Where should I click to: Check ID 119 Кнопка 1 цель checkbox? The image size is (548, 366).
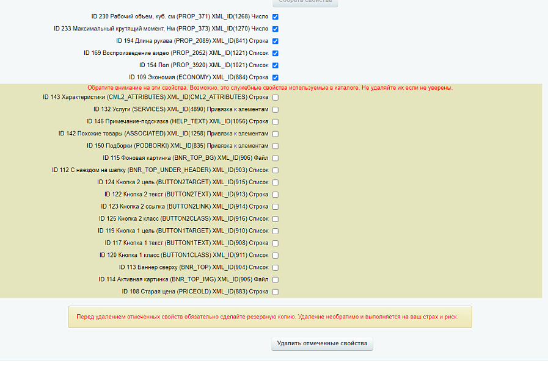click(276, 231)
